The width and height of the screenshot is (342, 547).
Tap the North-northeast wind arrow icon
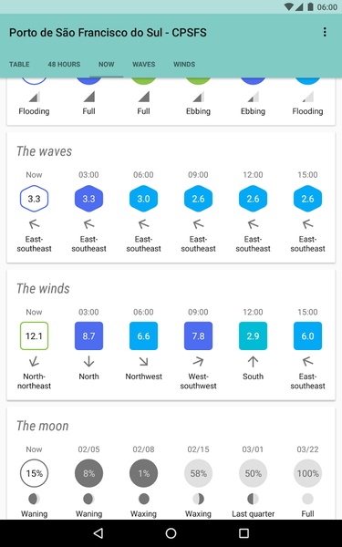pyautogui.click(x=35, y=362)
